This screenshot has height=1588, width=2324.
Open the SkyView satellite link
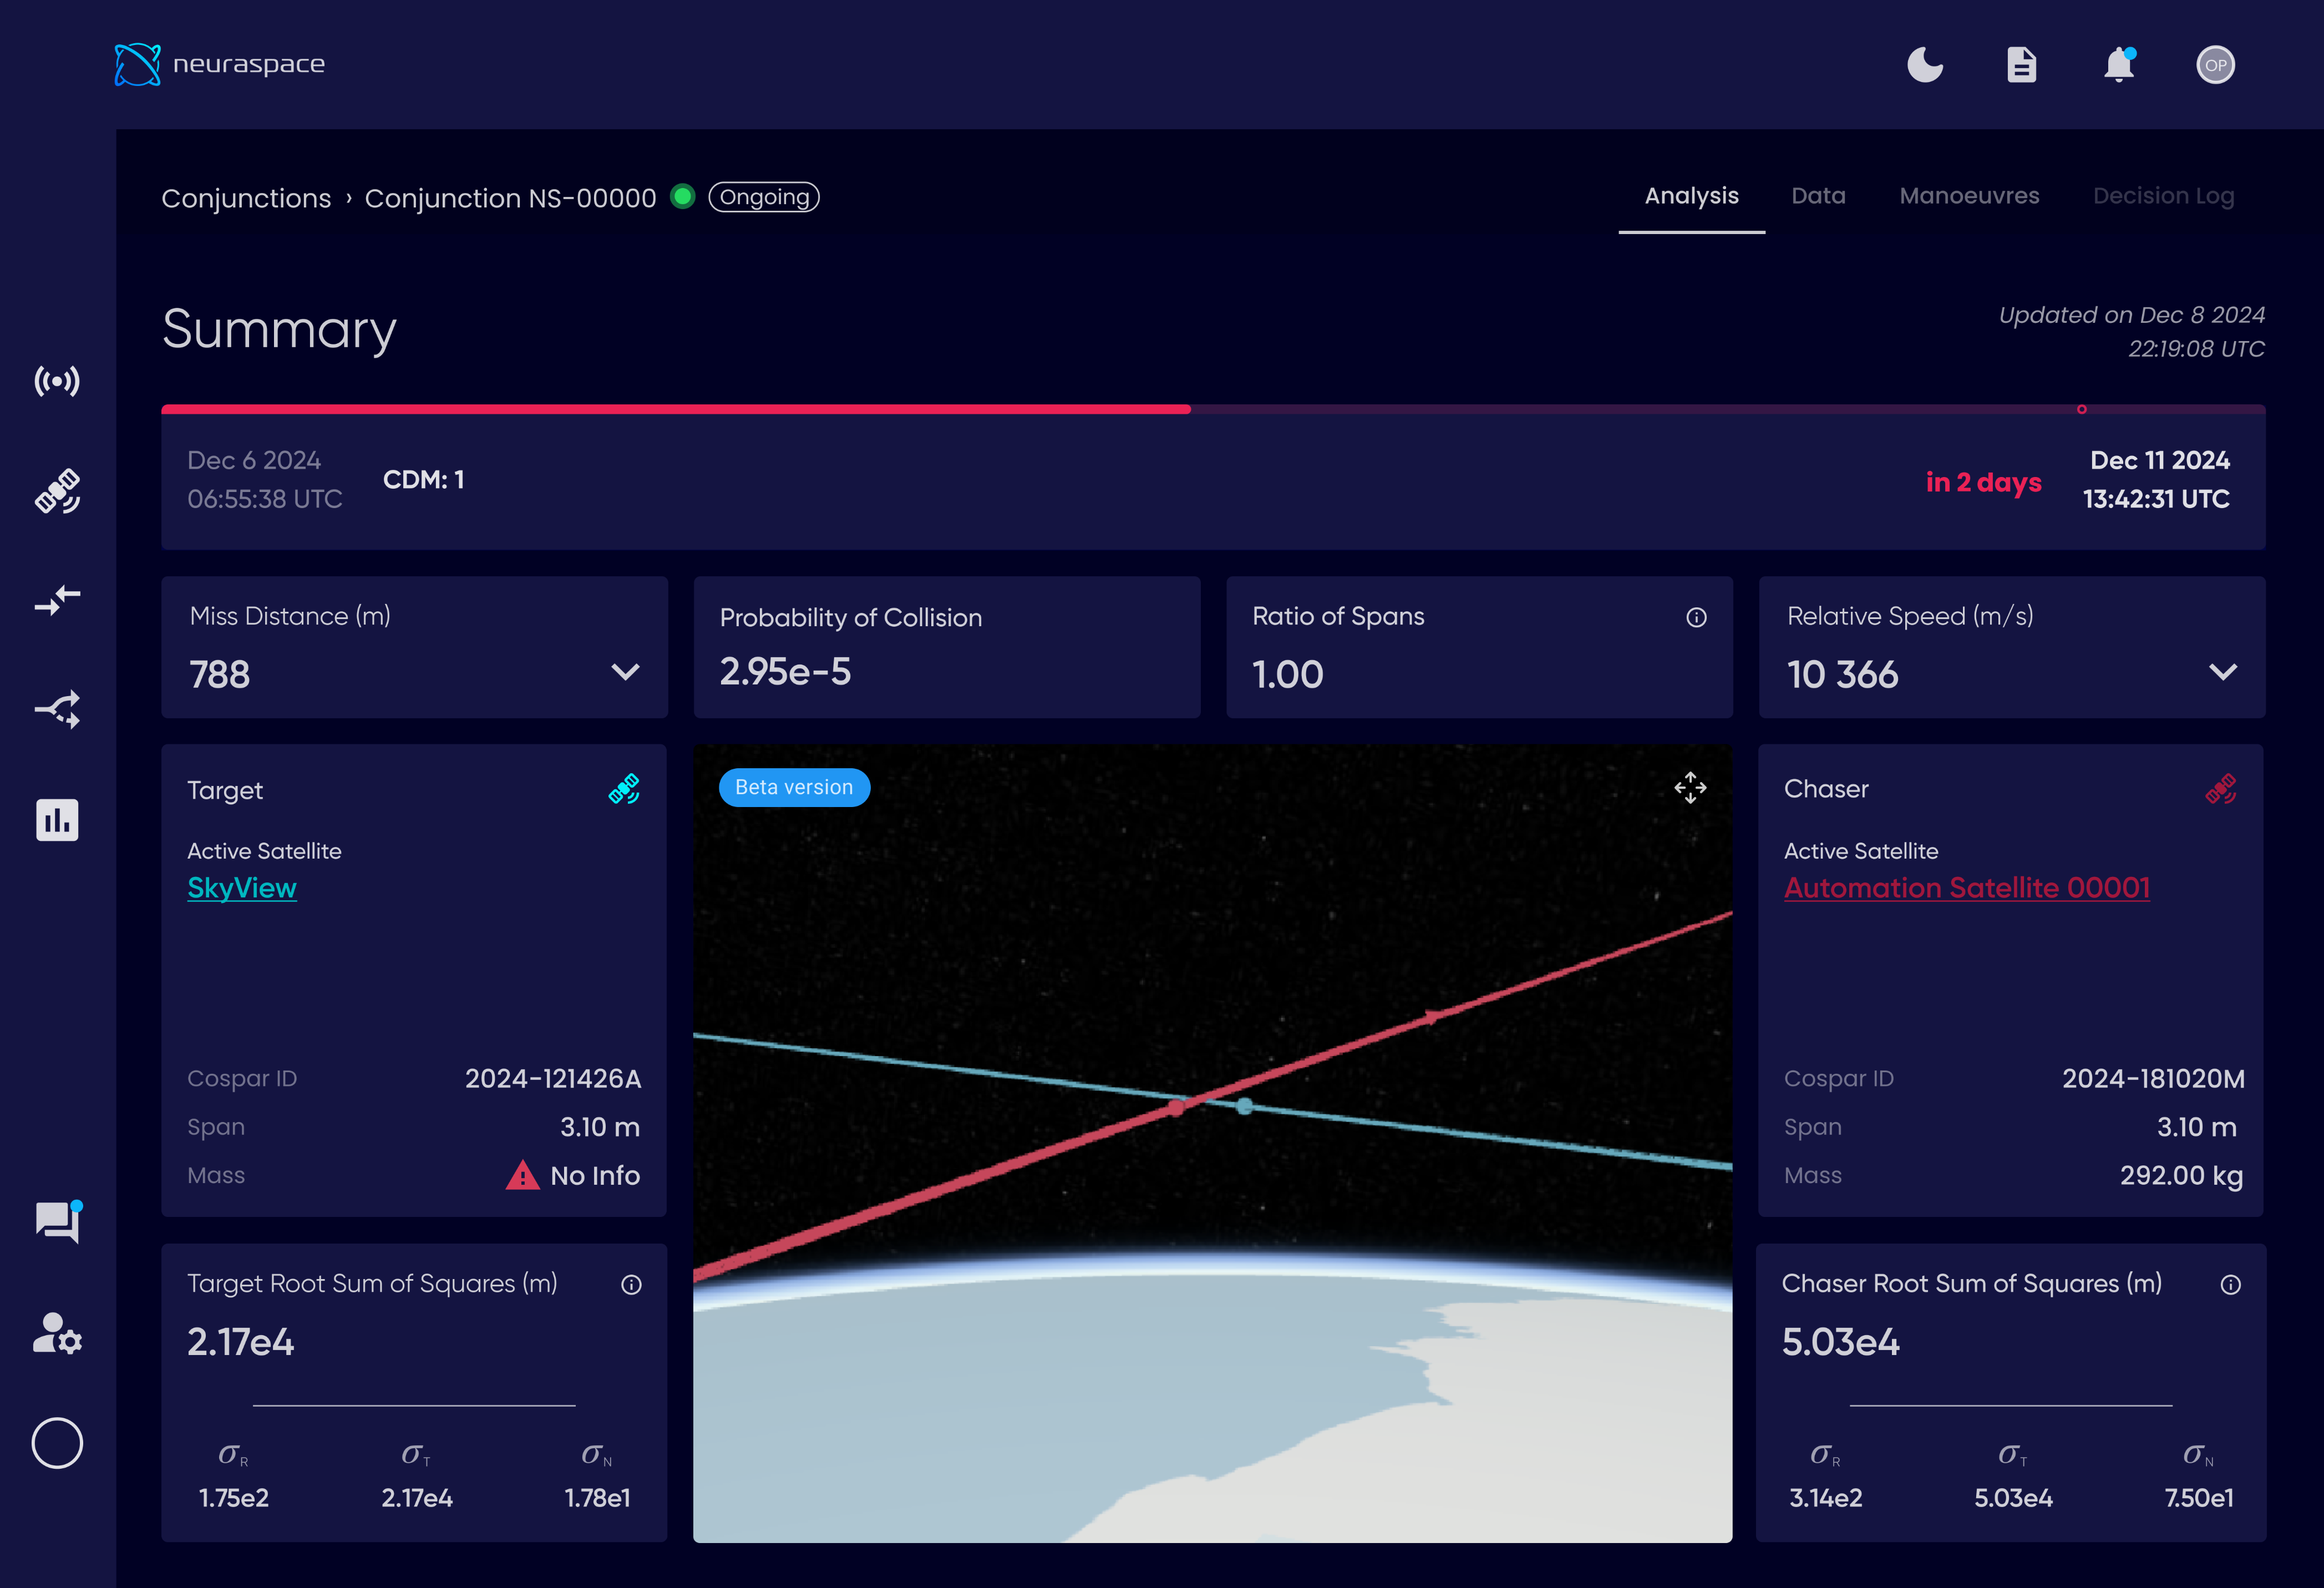(x=242, y=888)
